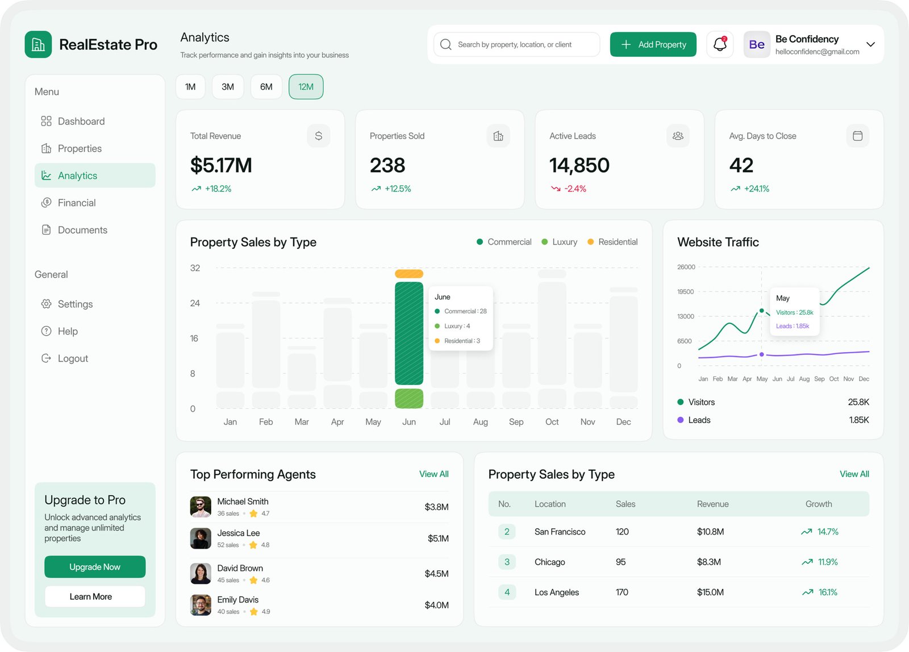Select the 12M time range filter

coord(306,86)
